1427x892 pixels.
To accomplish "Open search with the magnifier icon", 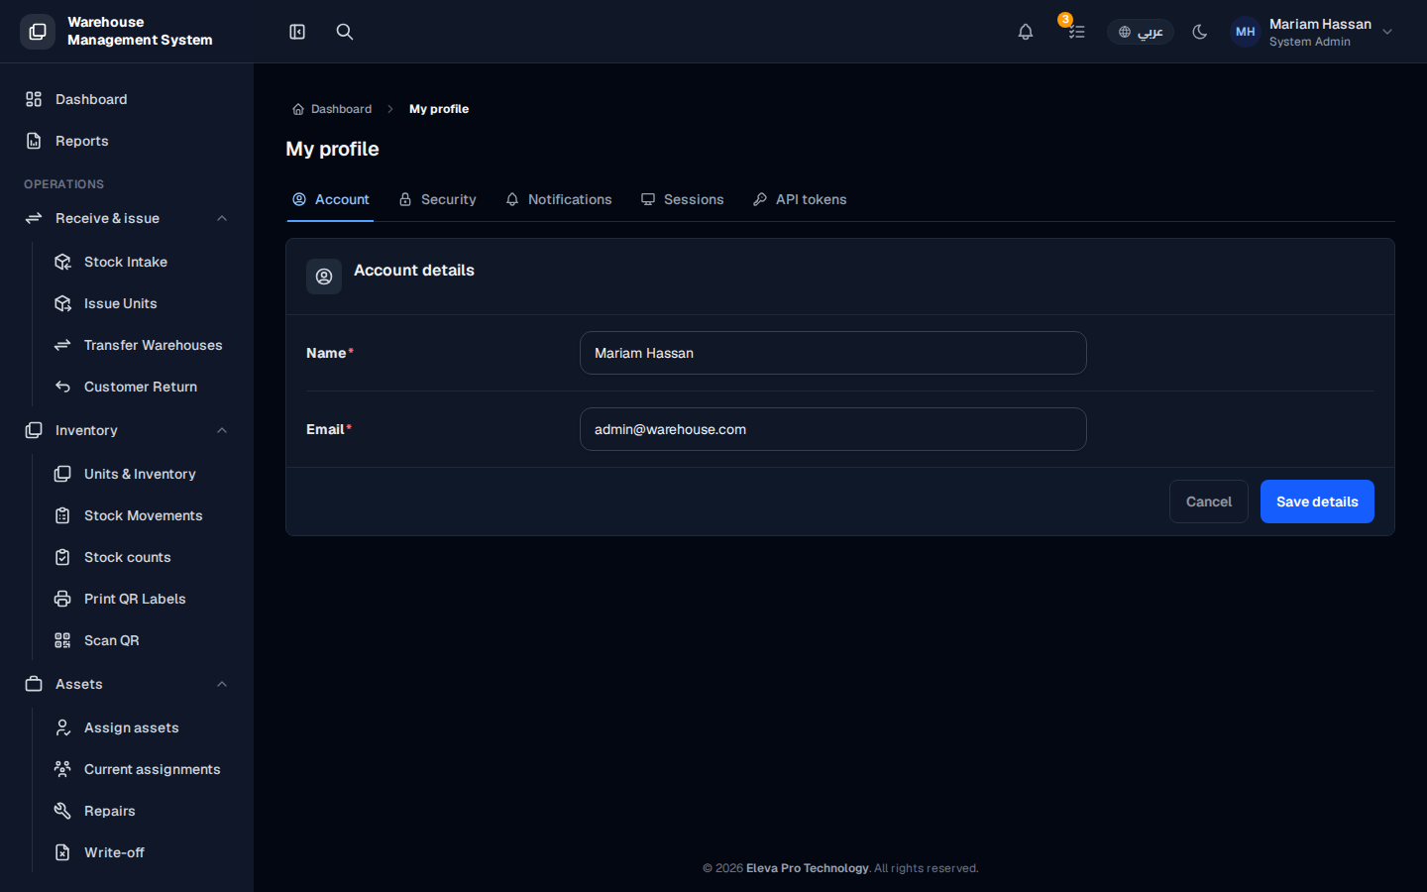I will tap(345, 32).
